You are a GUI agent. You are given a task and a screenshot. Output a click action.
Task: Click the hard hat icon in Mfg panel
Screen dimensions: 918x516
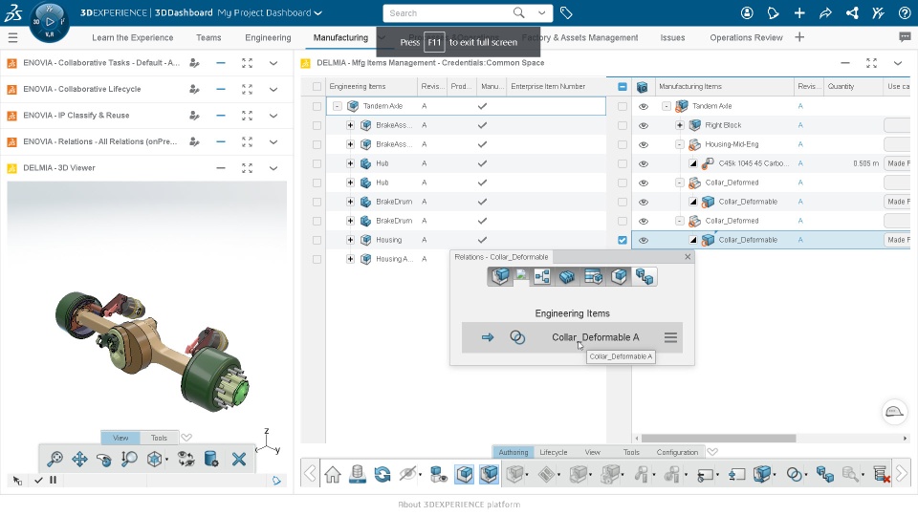894,412
